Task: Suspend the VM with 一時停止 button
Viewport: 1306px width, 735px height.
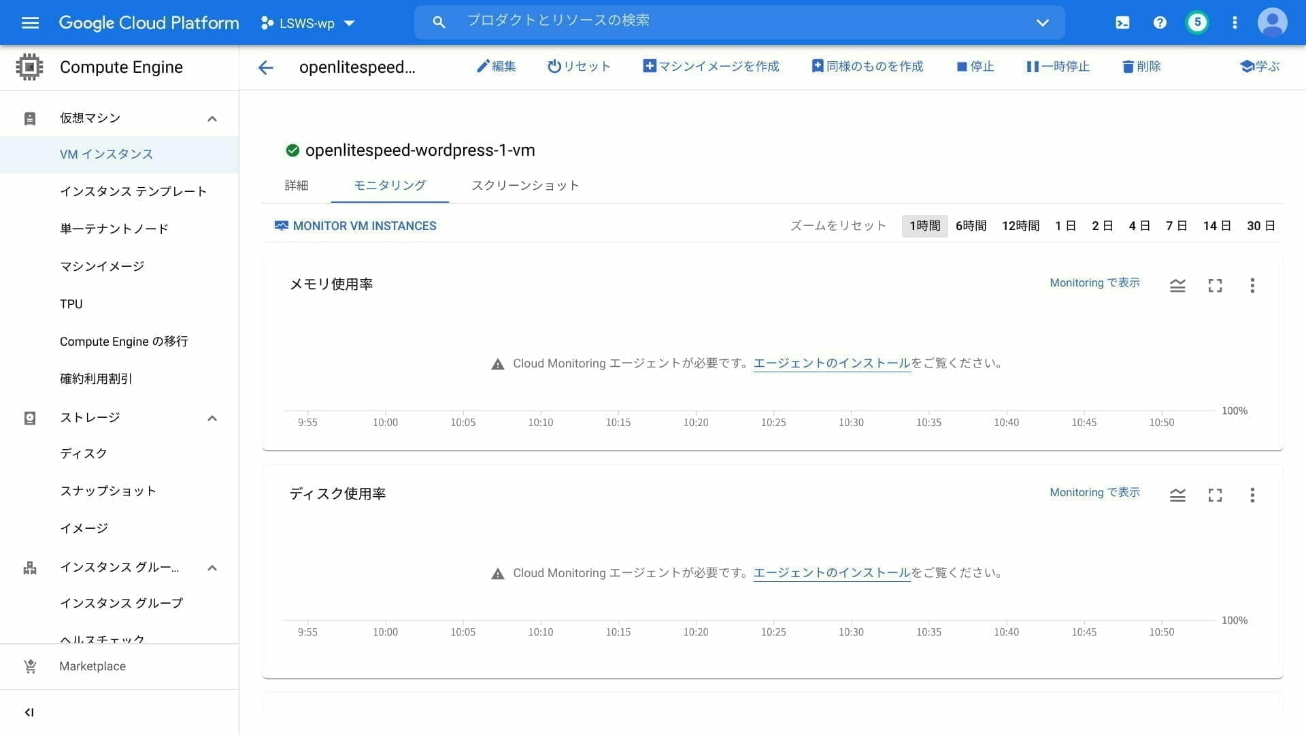Action: [1058, 66]
